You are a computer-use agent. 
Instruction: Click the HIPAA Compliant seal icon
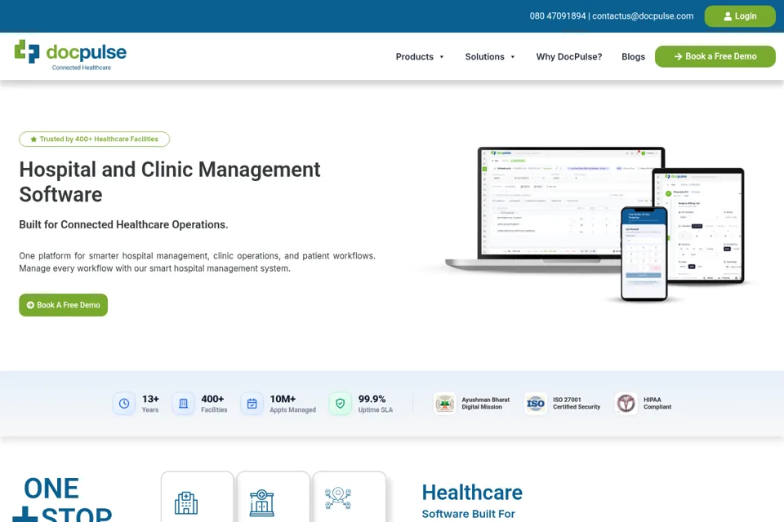(x=626, y=403)
